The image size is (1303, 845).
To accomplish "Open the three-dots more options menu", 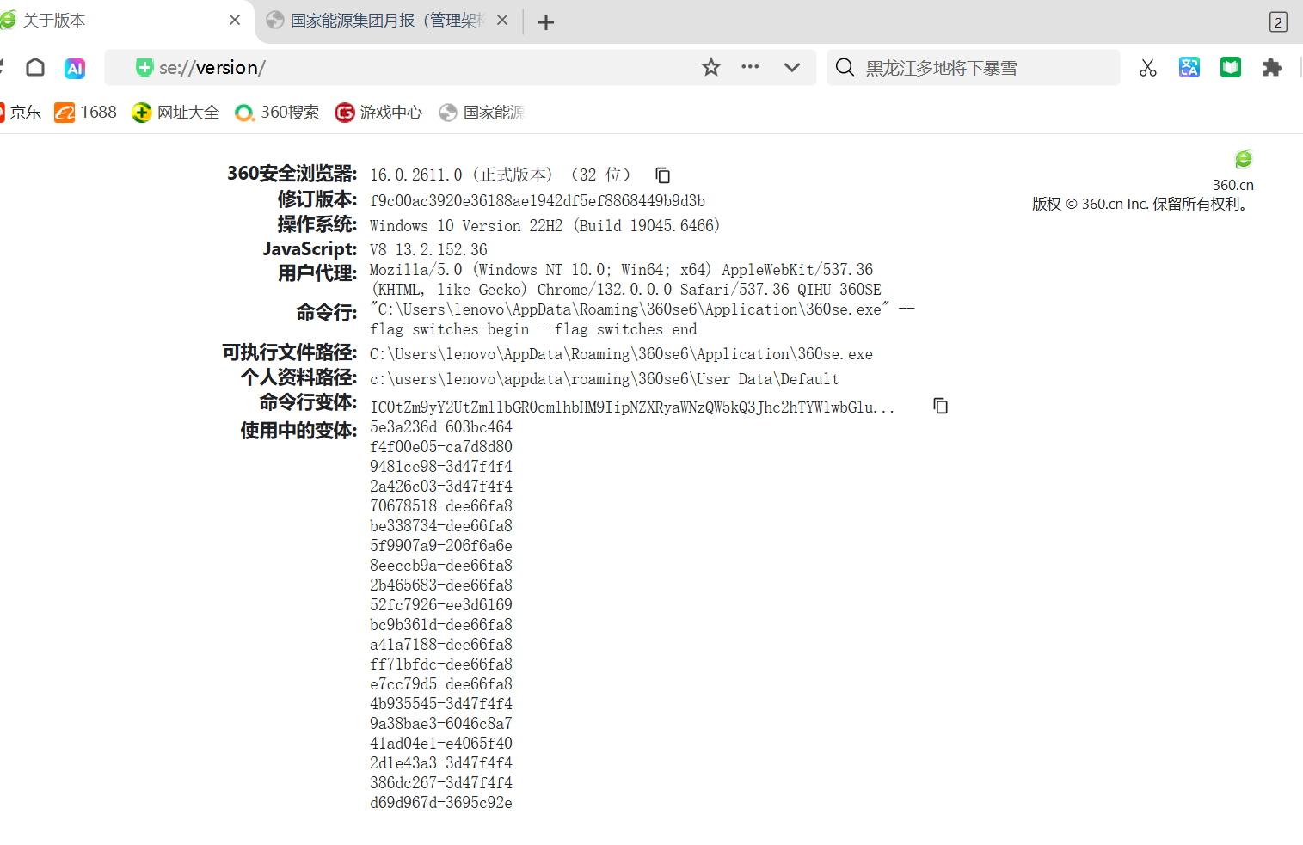I will (750, 67).
